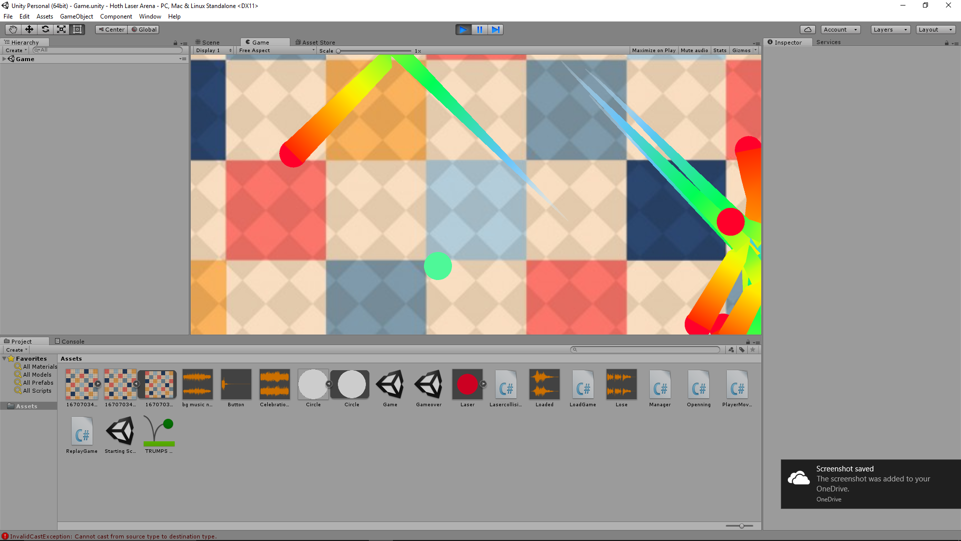
Task: Select the Rect transform tool
Action: 77,30
